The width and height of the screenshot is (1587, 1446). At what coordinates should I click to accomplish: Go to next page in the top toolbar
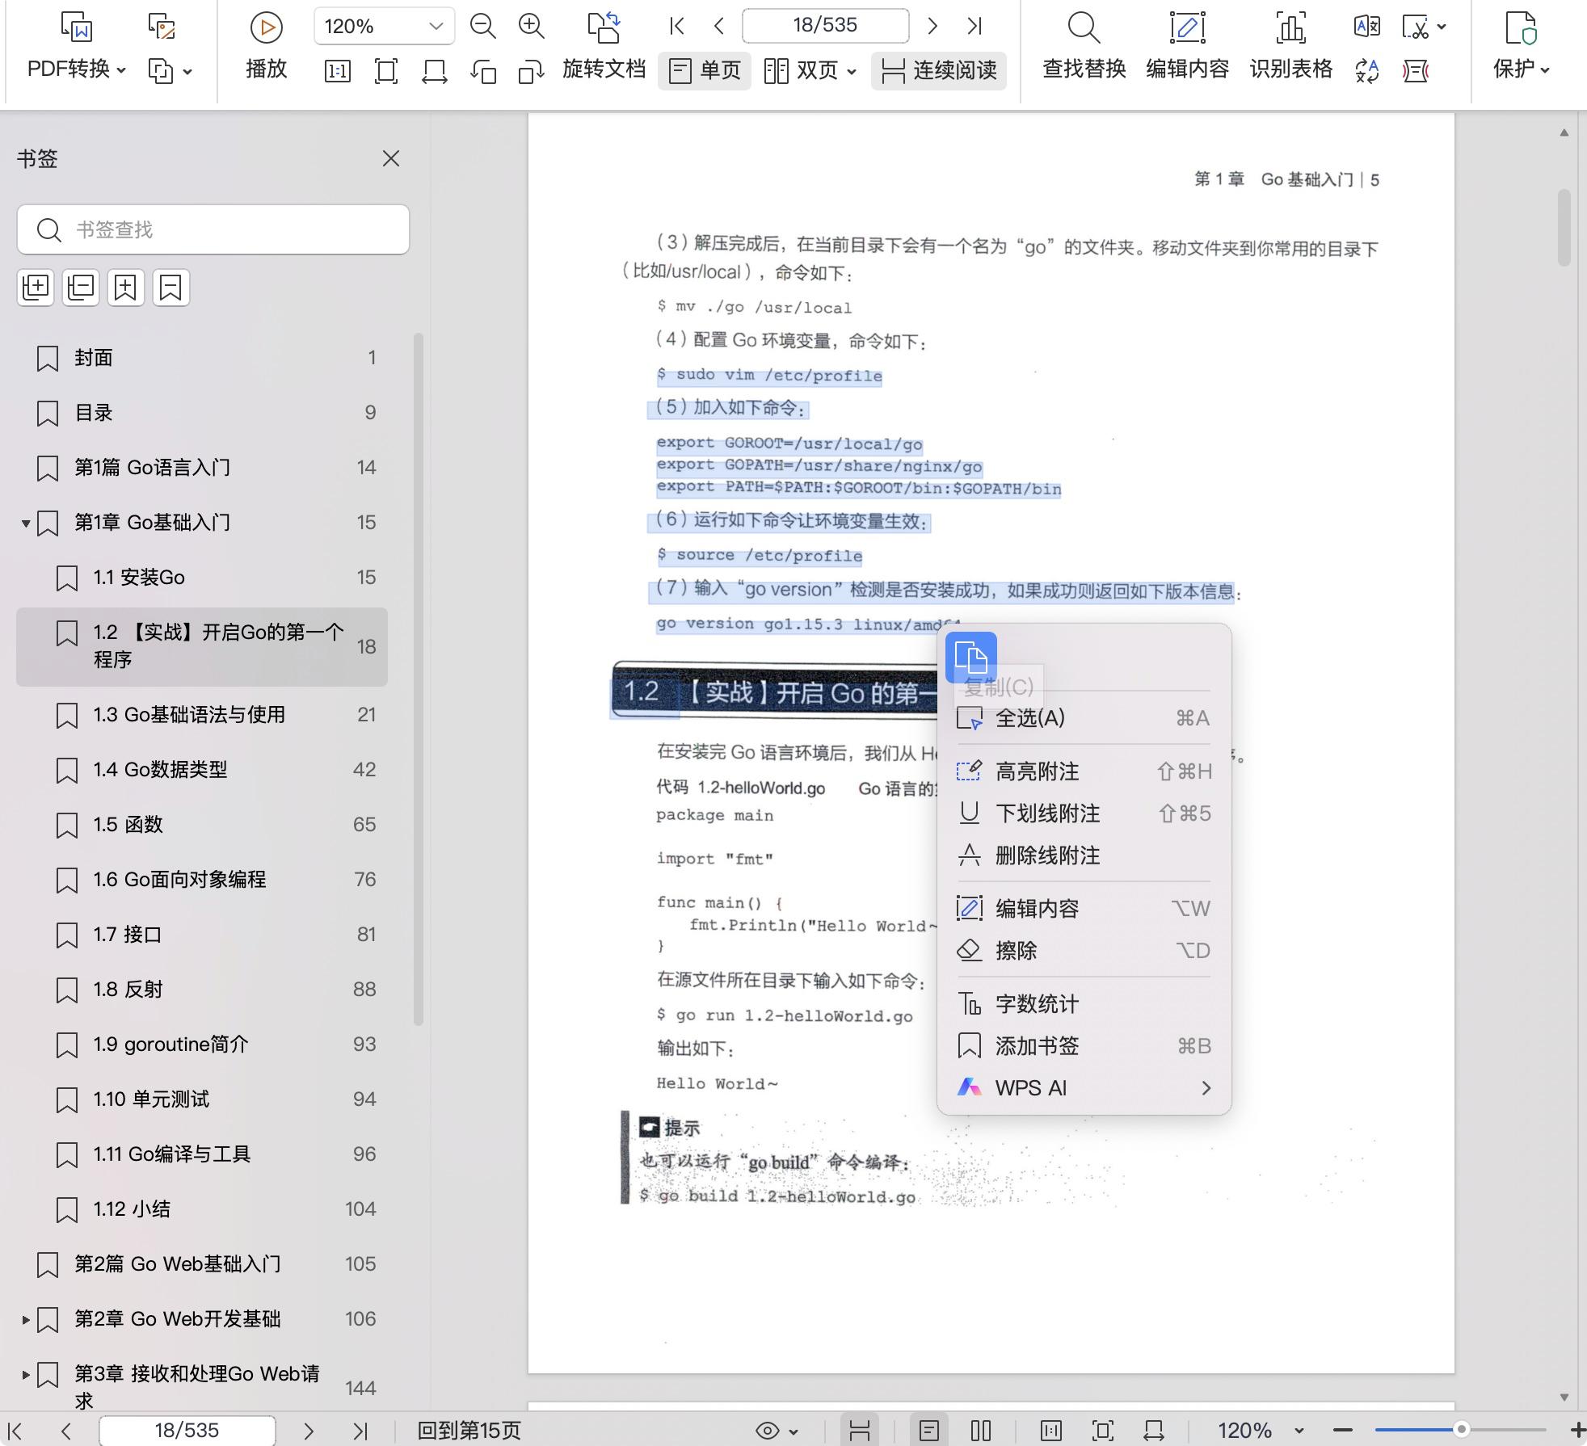932,27
